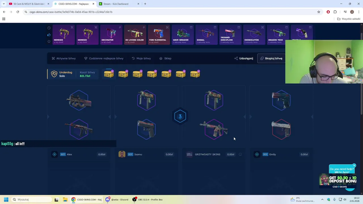Open Moje bitwy tab
Viewport: 363px width, 204px height.
tap(141, 58)
